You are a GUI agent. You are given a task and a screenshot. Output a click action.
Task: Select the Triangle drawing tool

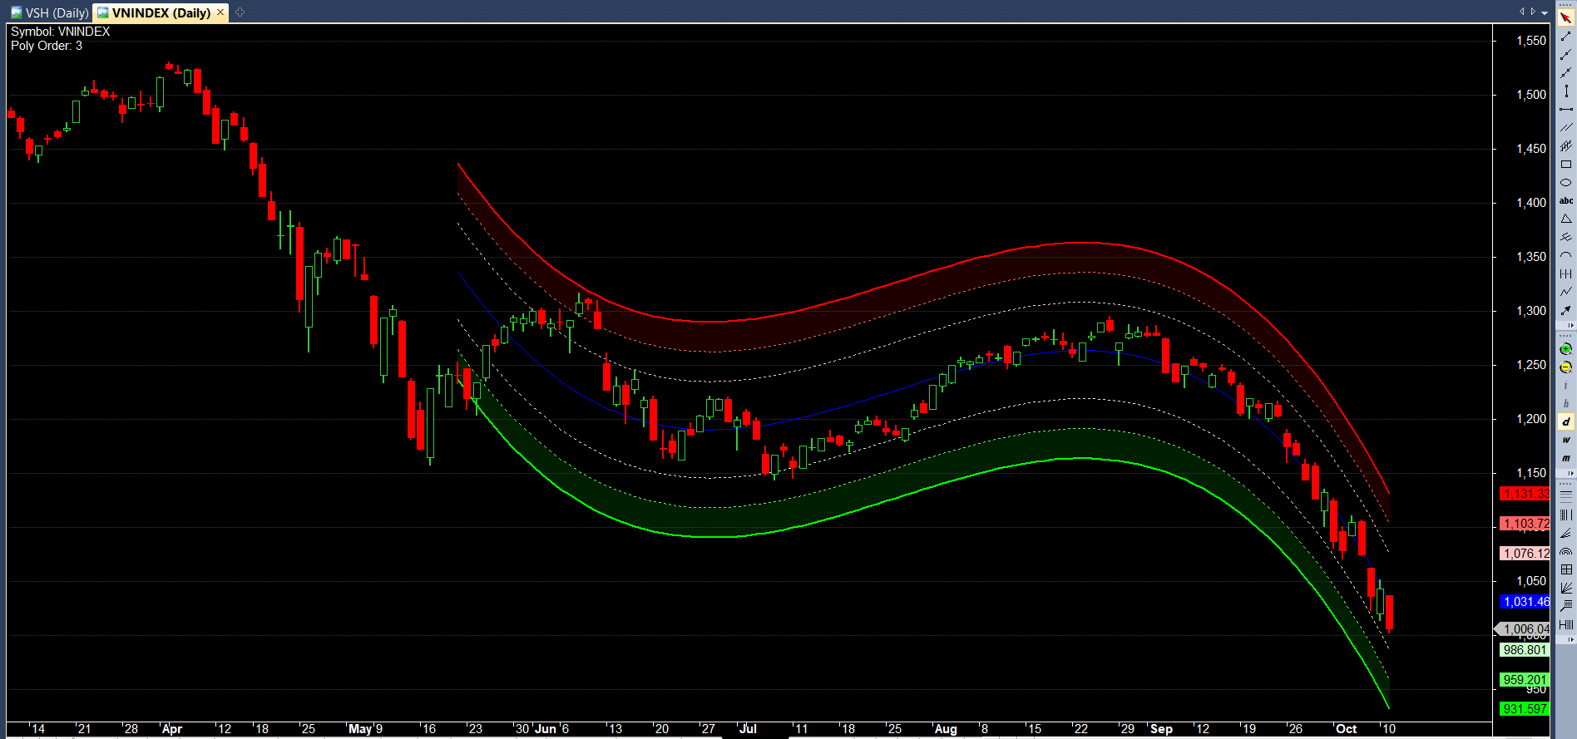coord(1565,219)
